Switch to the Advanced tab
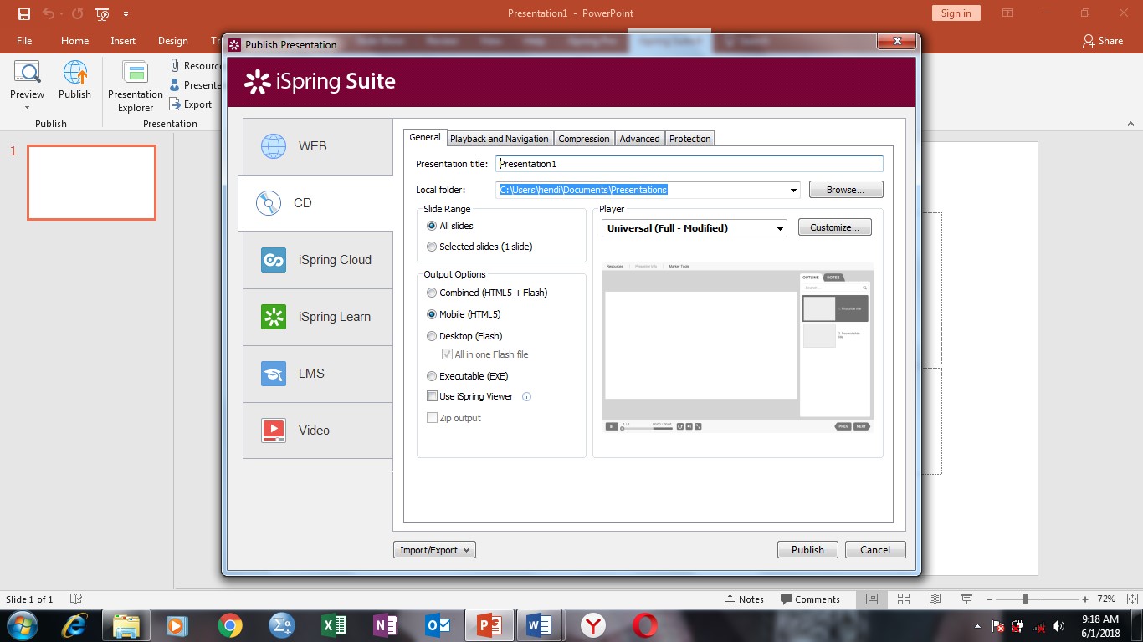This screenshot has height=642, width=1143. [639, 139]
